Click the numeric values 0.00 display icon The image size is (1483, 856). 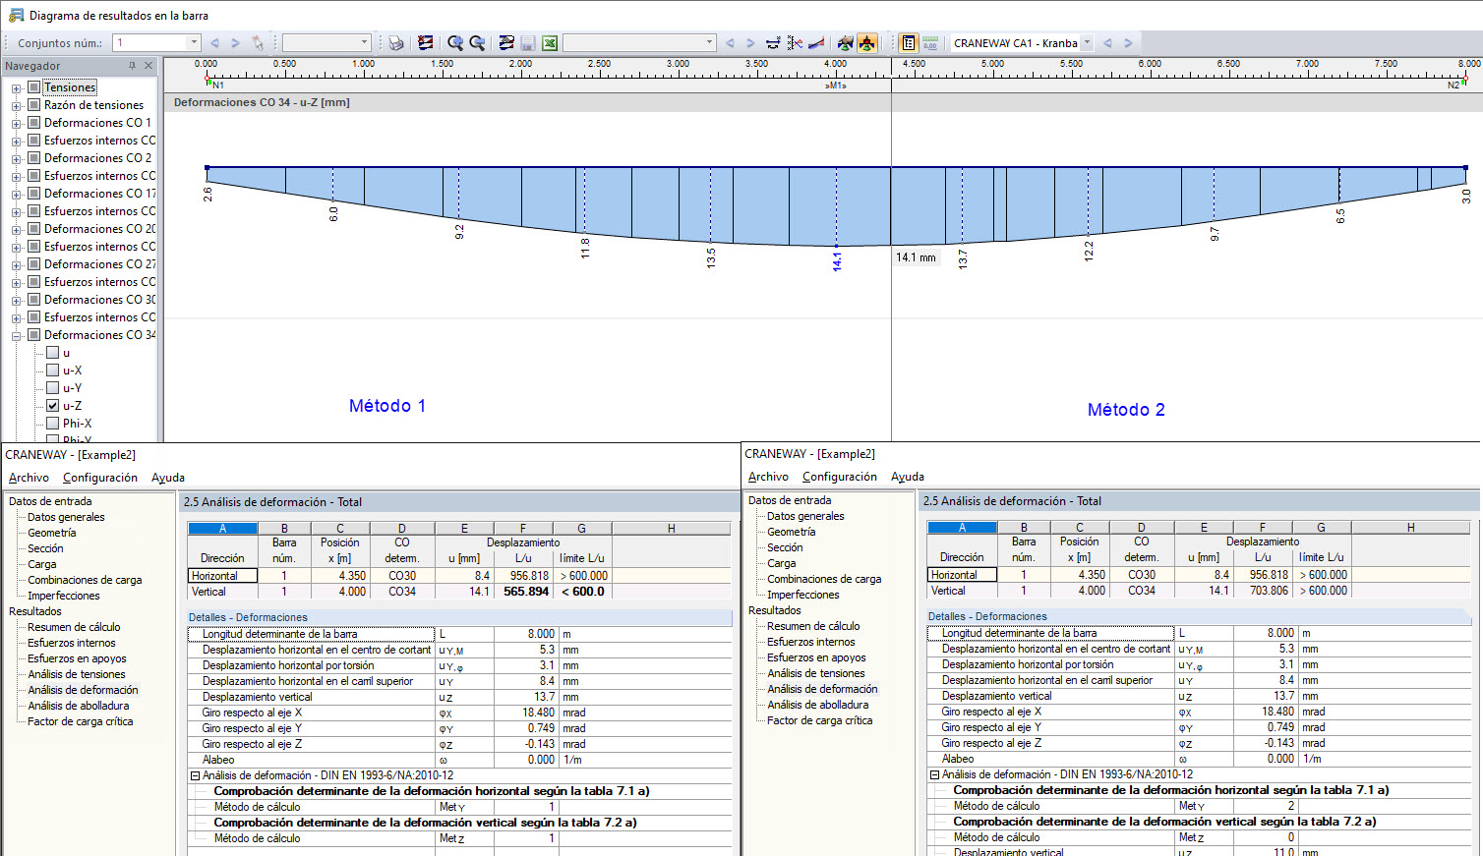click(929, 43)
